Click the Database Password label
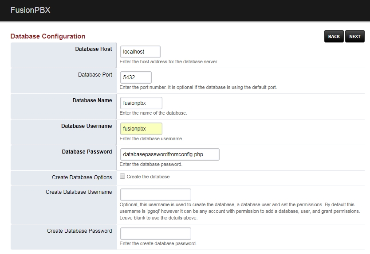This screenshot has width=370, height=254. pyautogui.click(x=87, y=152)
